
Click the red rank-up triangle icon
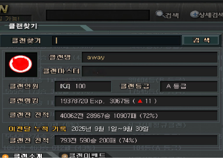pos(140,101)
